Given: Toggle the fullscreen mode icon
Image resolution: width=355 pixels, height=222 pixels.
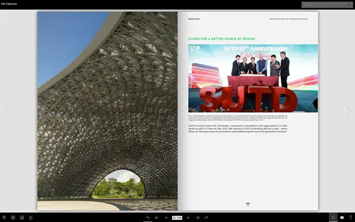Looking at the screenshot, I should tap(333, 217).
